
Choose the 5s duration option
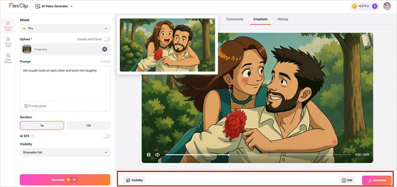click(42, 125)
